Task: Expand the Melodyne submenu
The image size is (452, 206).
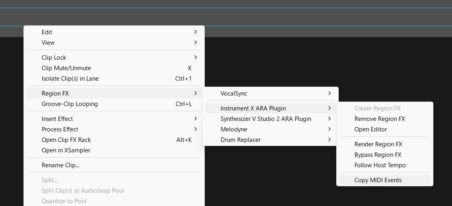Action: [270, 129]
